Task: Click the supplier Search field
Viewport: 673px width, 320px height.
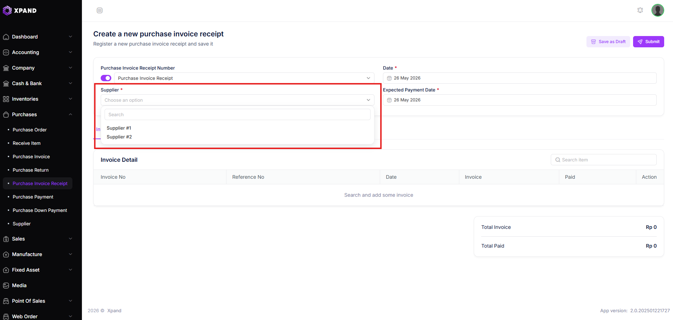Action: 237,114
